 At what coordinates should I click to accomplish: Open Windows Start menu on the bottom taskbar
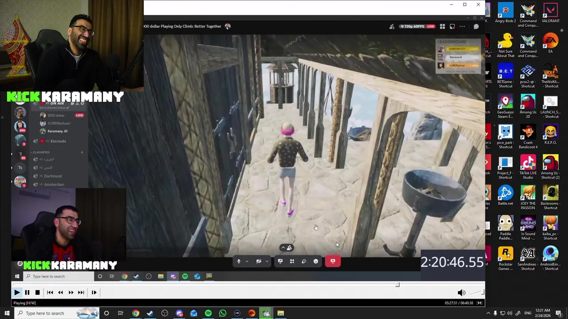7,313
